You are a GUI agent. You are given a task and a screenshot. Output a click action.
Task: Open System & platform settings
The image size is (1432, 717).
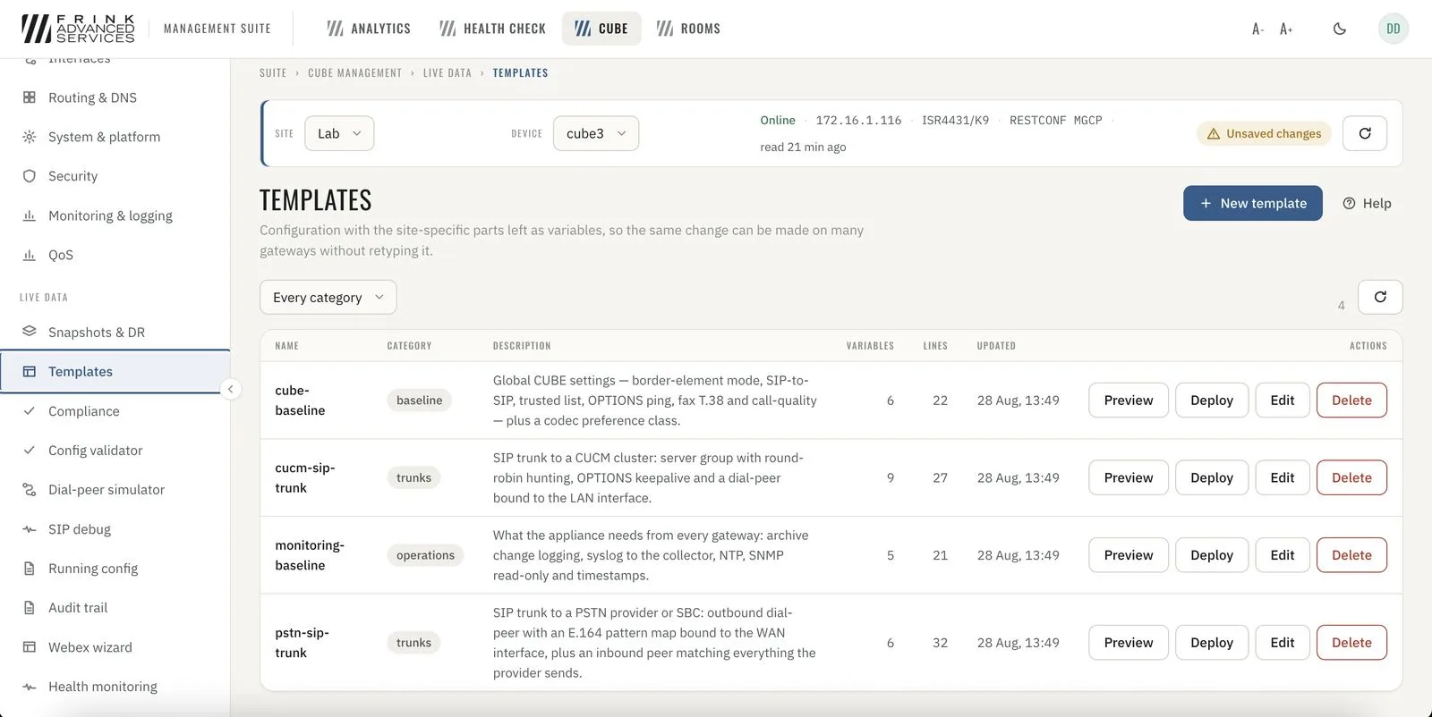115,137
